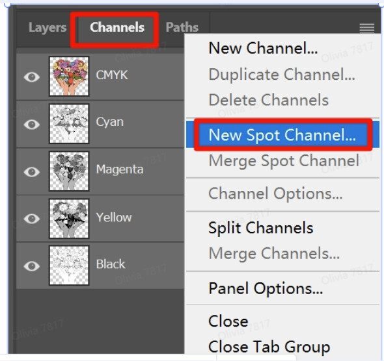
Task: Open Panel Options... from the menu
Action: (266, 289)
